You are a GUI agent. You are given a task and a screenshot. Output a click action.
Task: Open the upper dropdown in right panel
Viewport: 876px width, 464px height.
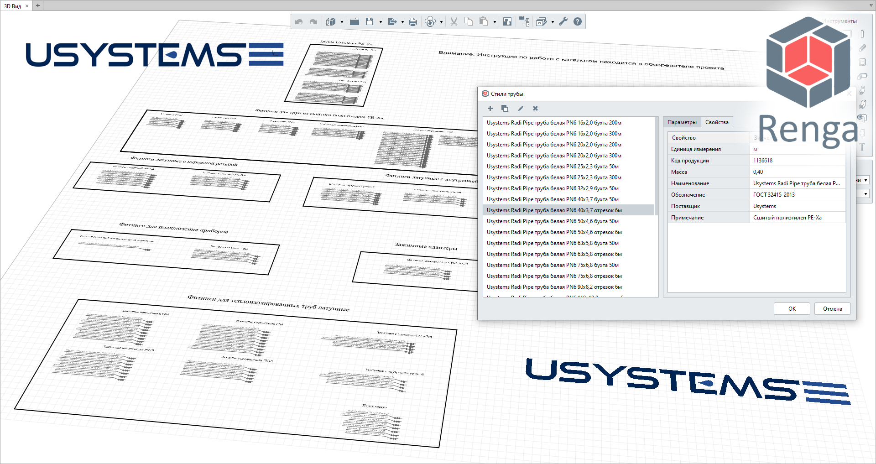point(866,180)
